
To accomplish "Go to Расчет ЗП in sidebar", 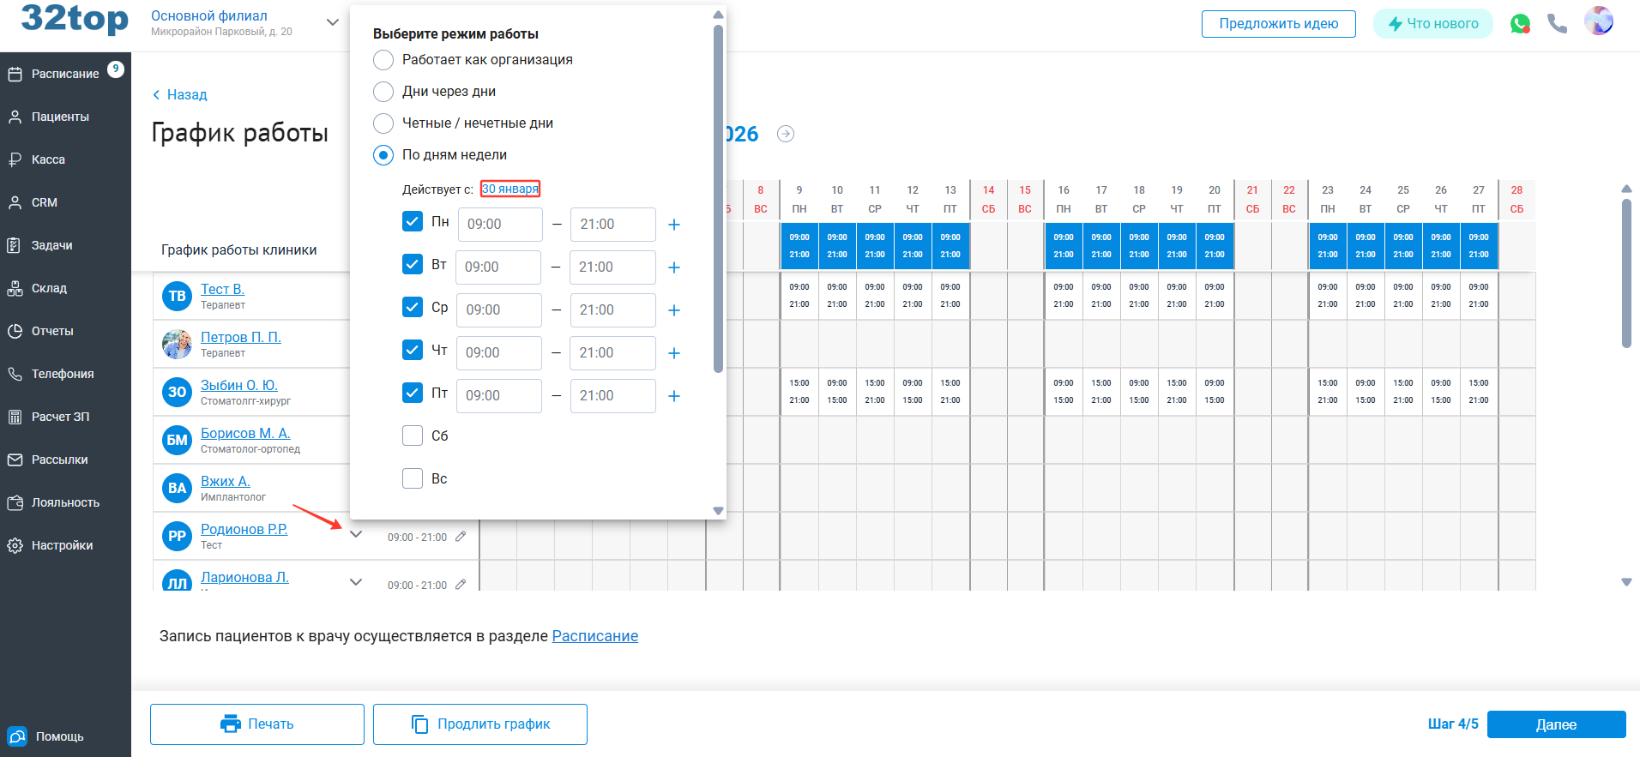I will point(60,417).
